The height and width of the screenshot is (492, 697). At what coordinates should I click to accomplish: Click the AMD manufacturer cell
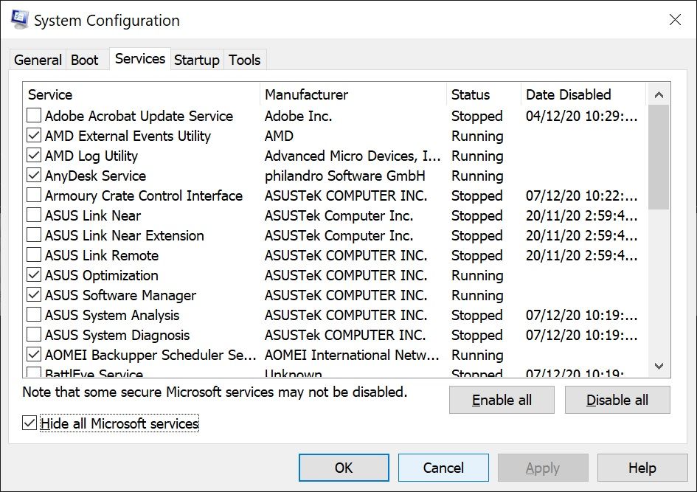(x=279, y=136)
